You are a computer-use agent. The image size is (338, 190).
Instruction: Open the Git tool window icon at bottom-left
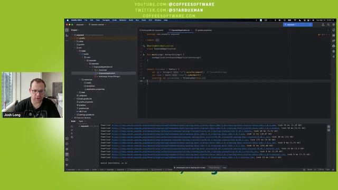(67, 165)
